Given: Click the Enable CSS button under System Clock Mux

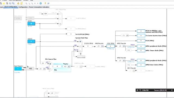Looking at the screenshot, I should pyautogui.click(x=81, y=57).
